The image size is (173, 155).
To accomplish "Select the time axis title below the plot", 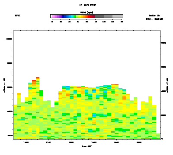I will (x=86, y=146).
